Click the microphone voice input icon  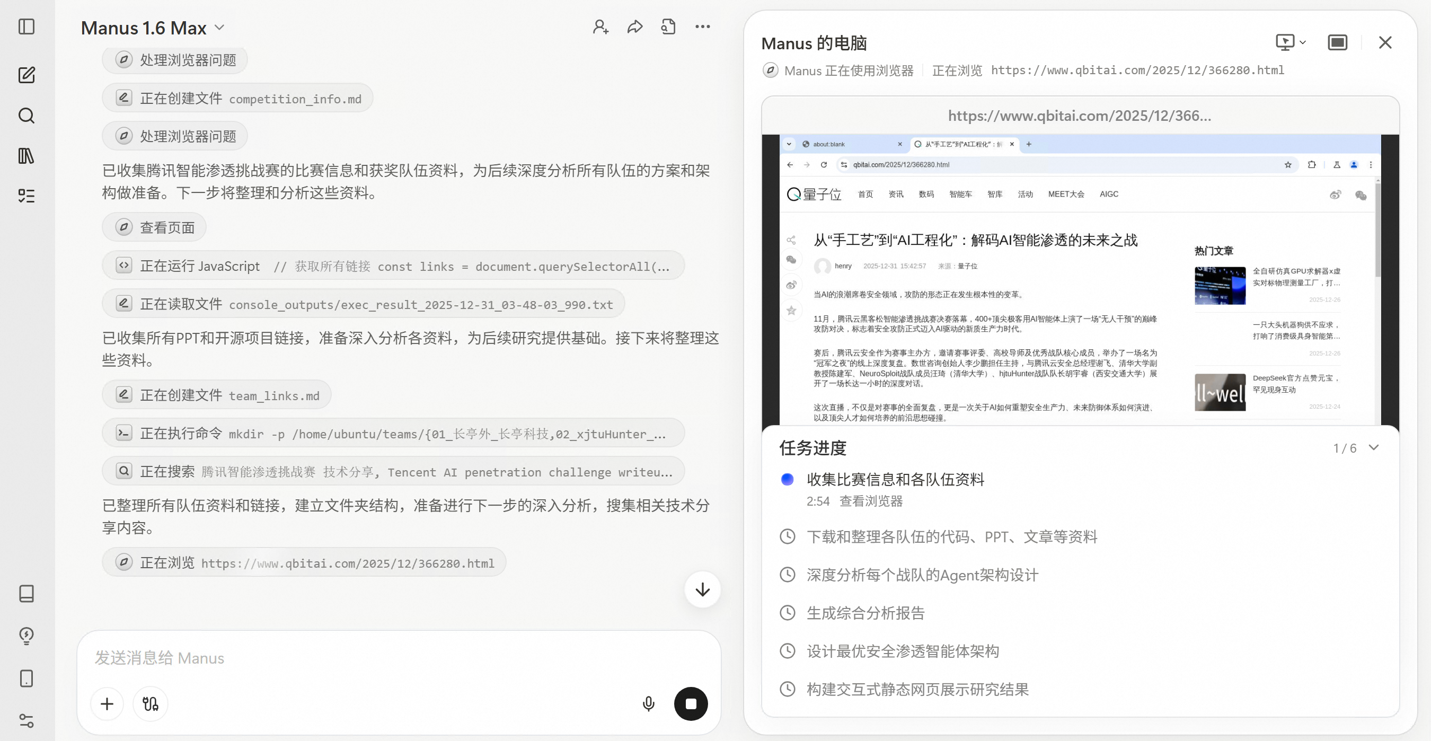(648, 704)
